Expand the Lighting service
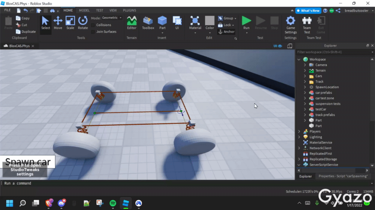The image size is (375, 210). click(299, 137)
